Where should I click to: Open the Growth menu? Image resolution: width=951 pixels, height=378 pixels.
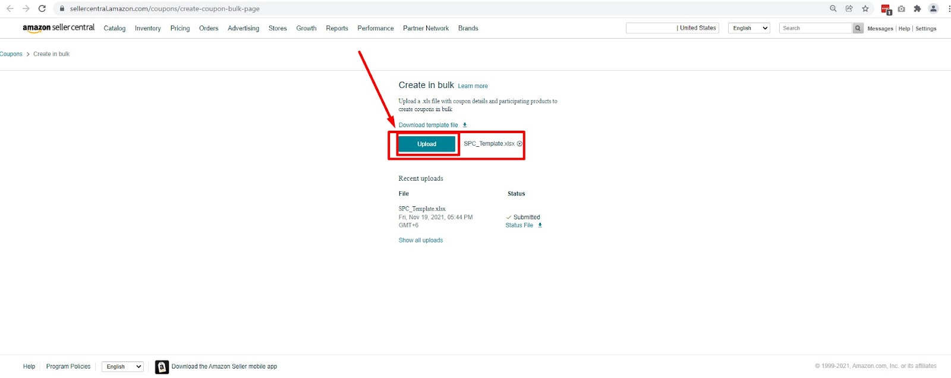(x=306, y=28)
